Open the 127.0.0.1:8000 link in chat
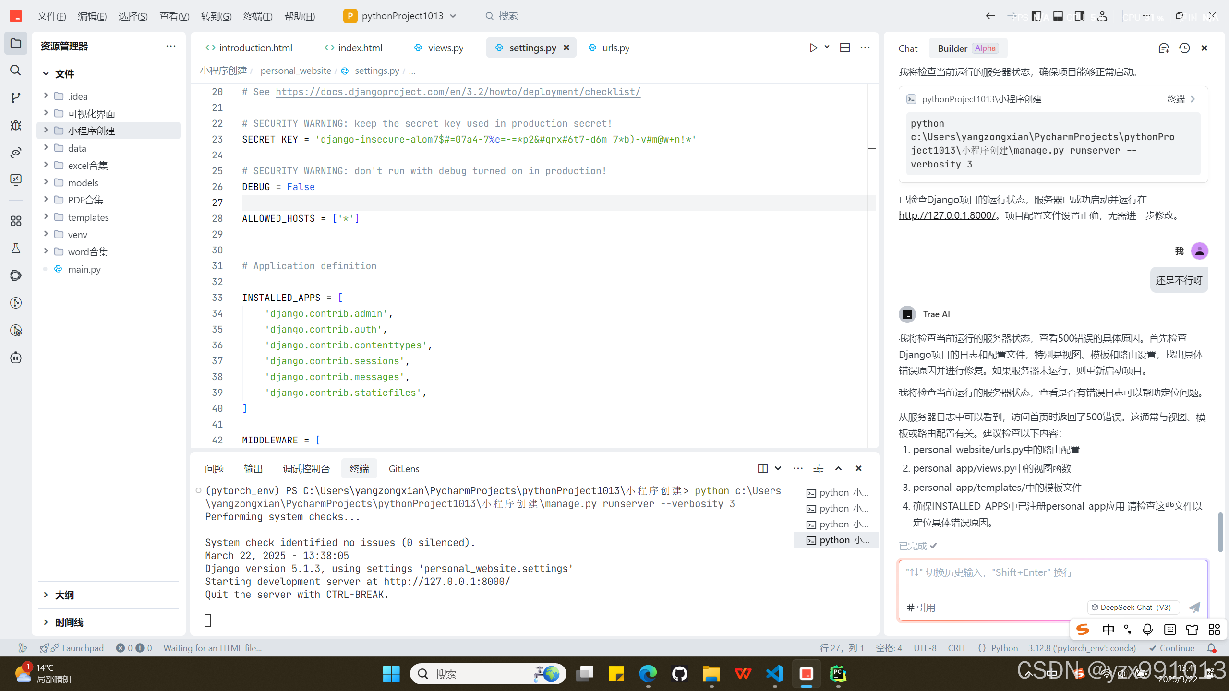This screenshot has width=1229, height=691. pos(947,215)
